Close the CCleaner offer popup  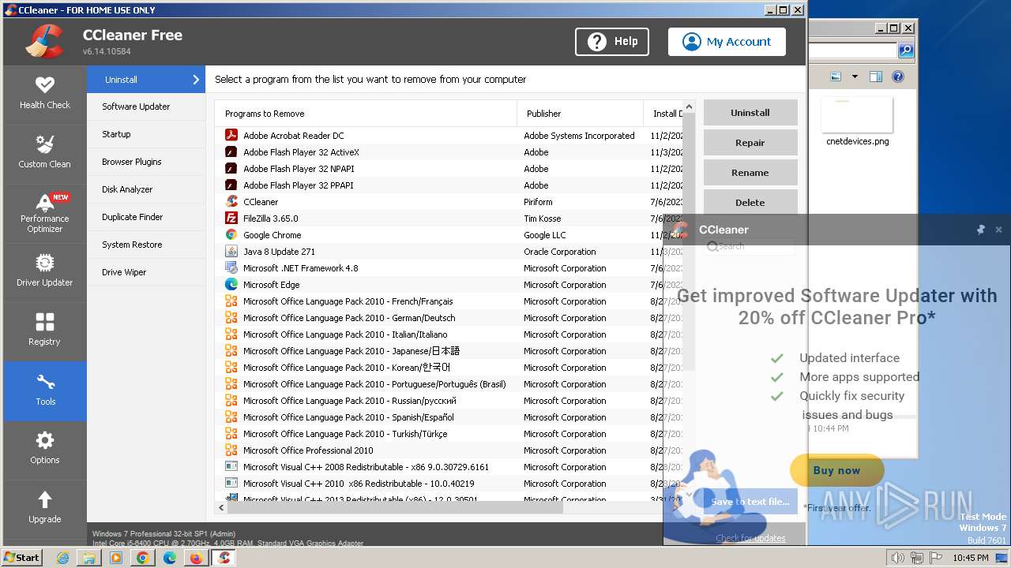(x=998, y=230)
